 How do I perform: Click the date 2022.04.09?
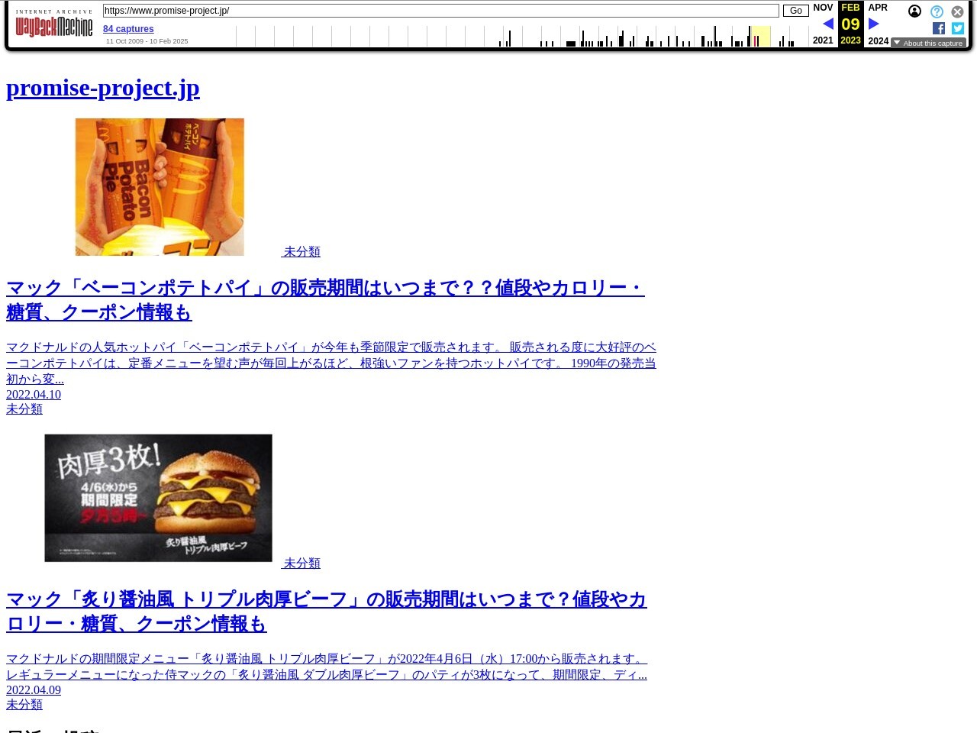pyautogui.click(x=34, y=690)
